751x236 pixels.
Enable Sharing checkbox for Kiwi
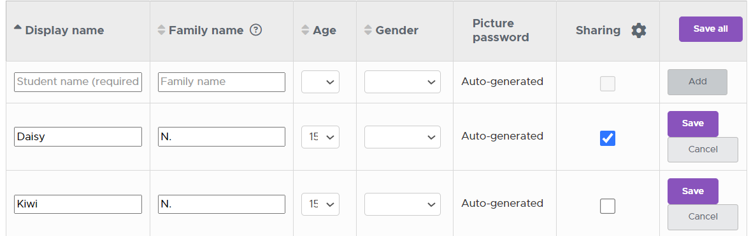[x=607, y=206]
